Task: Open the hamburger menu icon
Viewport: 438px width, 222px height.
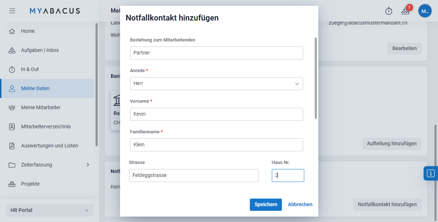Action: pos(12,11)
